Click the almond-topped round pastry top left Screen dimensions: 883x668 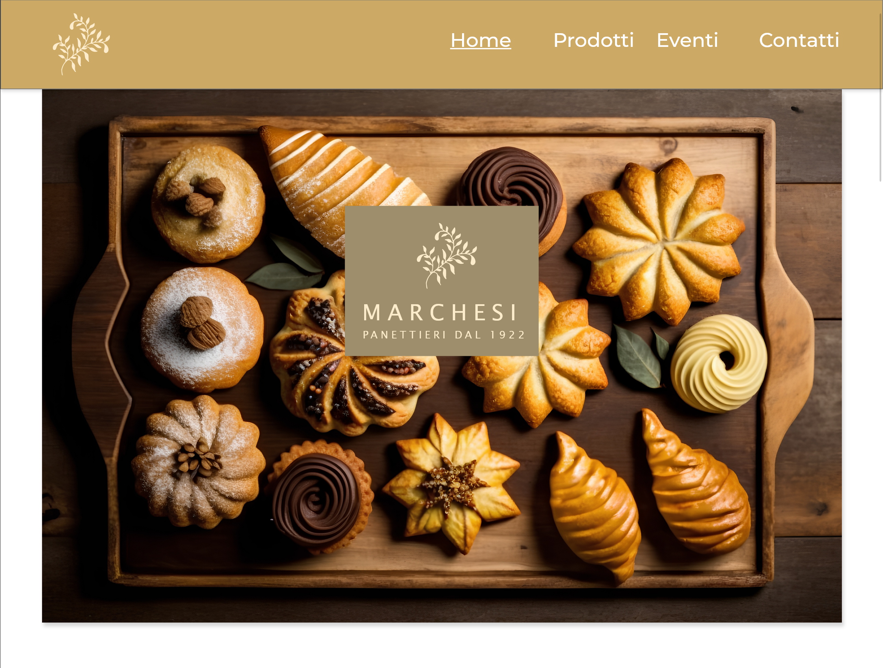pos(208,204)
